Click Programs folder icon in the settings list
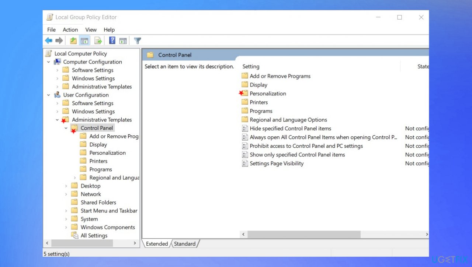Viewport: 472px width, 267px height. click(x=245, y=111)
